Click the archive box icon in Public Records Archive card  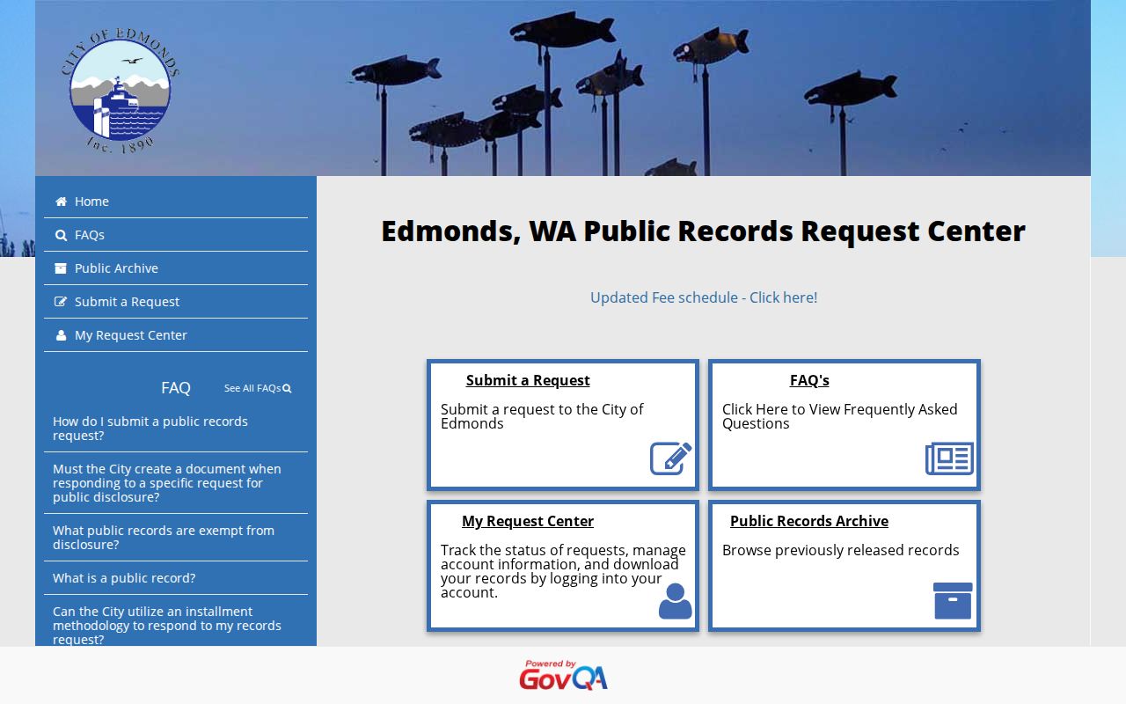pyautogui.click(x=953, y=601)
